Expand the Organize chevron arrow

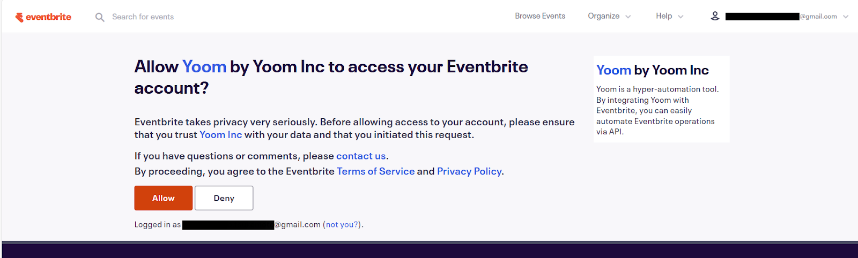click(628, 17)
